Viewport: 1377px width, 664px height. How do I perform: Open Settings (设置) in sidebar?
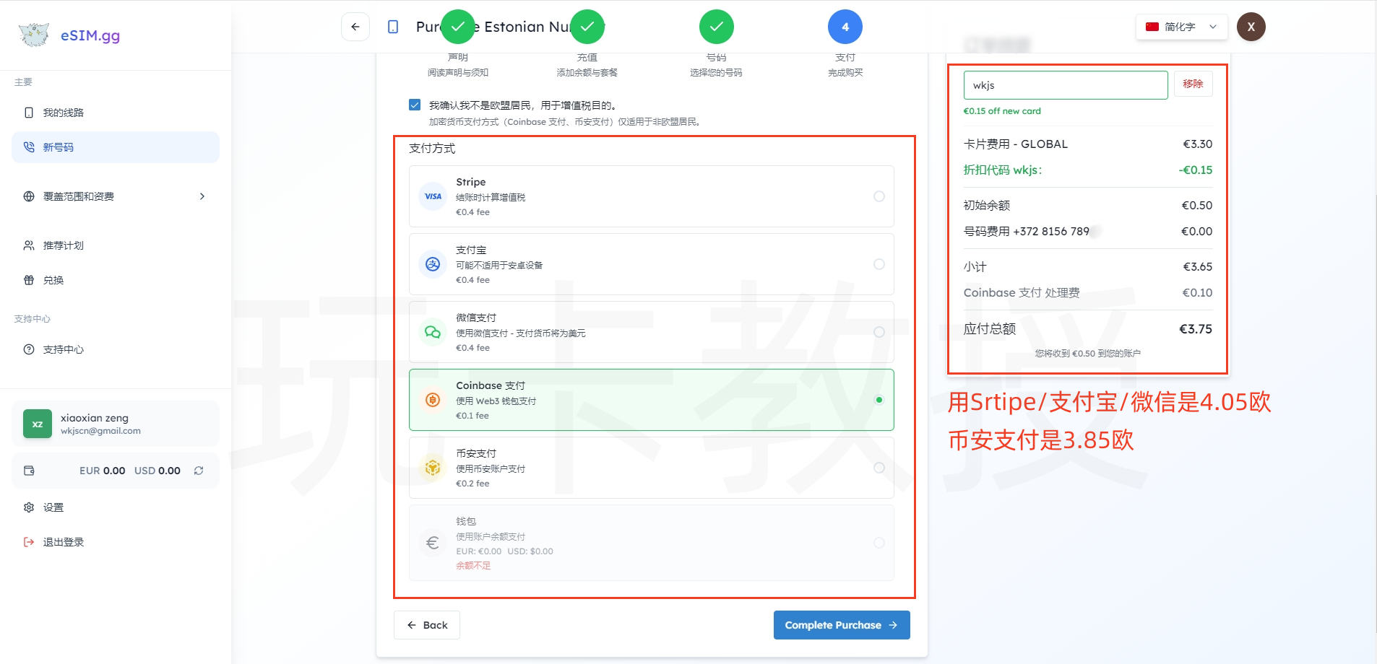[x=116, y=507]
